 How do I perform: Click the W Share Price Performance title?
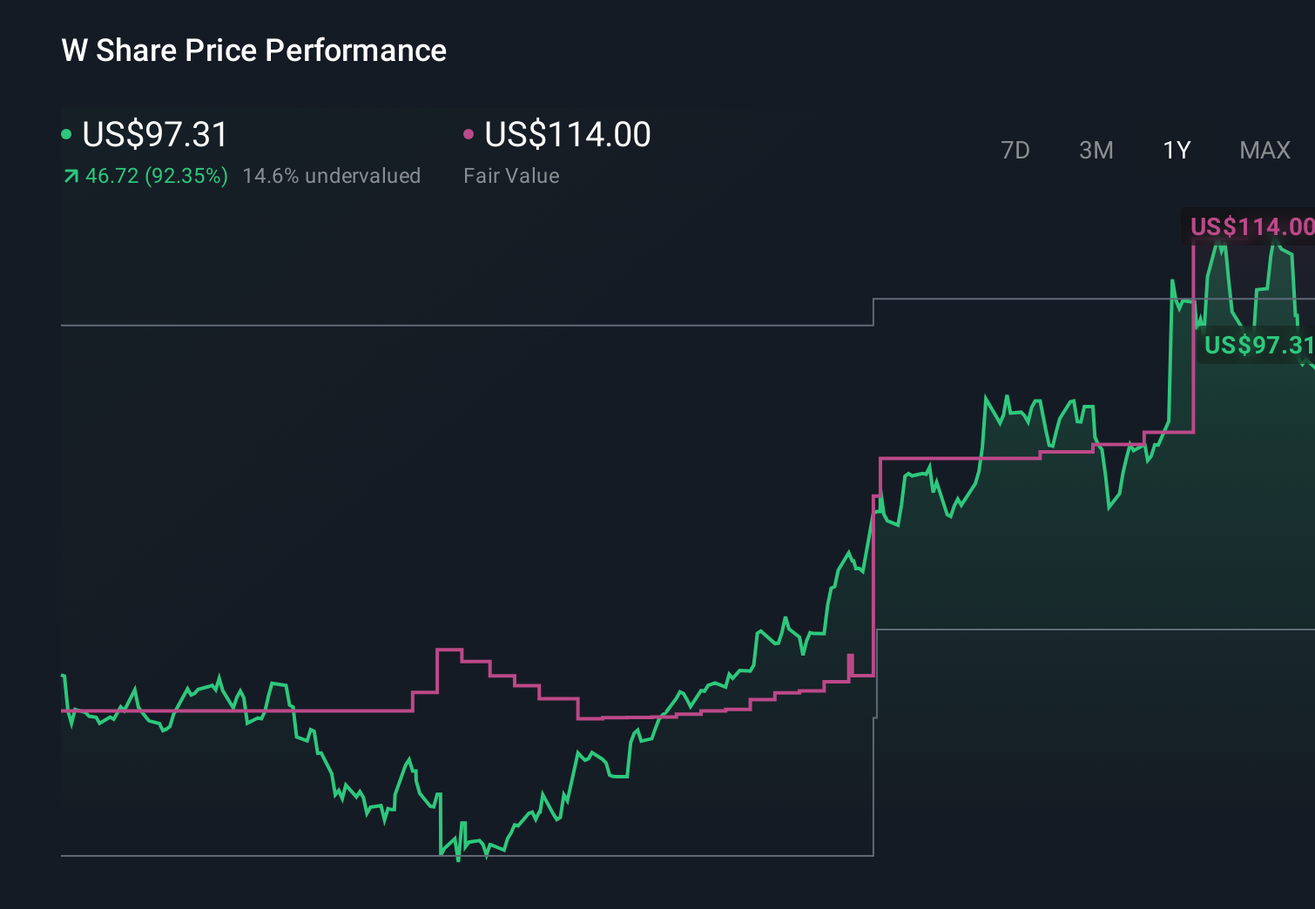253,50
